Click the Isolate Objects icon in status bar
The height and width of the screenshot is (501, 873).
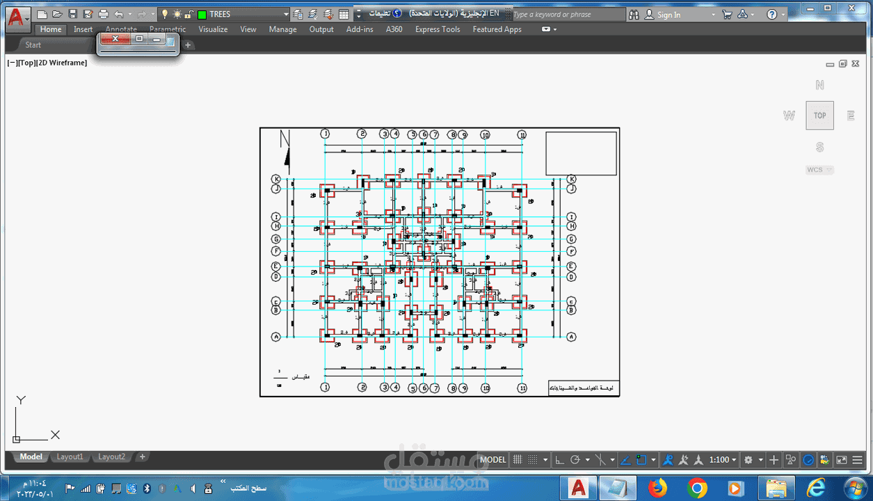click(x=791, y=460)
